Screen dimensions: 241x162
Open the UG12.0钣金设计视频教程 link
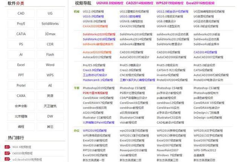172,11
